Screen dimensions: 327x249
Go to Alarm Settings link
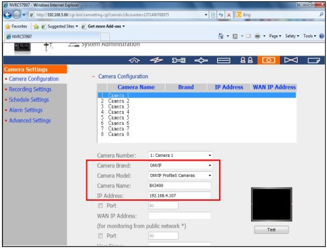tap(26, 110)
